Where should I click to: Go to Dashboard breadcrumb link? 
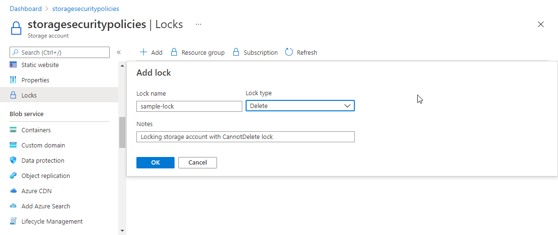click(x=26, y=9)
